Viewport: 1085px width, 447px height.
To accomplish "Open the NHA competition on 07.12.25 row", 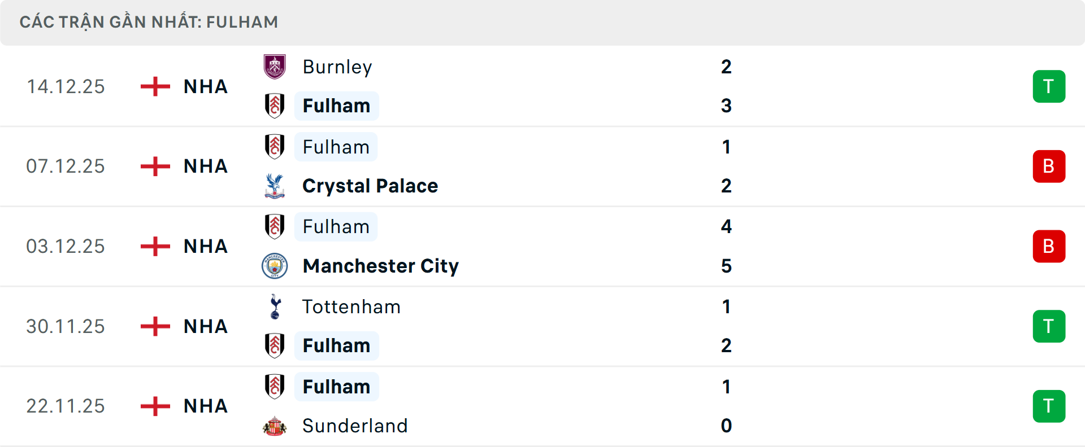I will tap(204, 166).
